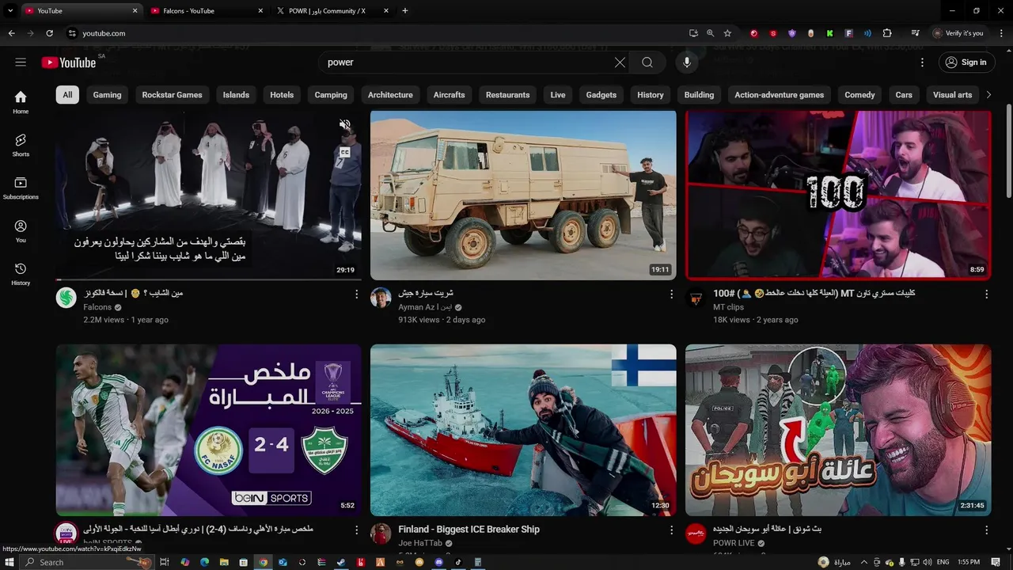Open more options for beIN Sports video
Image resolution: width=1013 pixels, height=570 pixels.
coord(356,530)
